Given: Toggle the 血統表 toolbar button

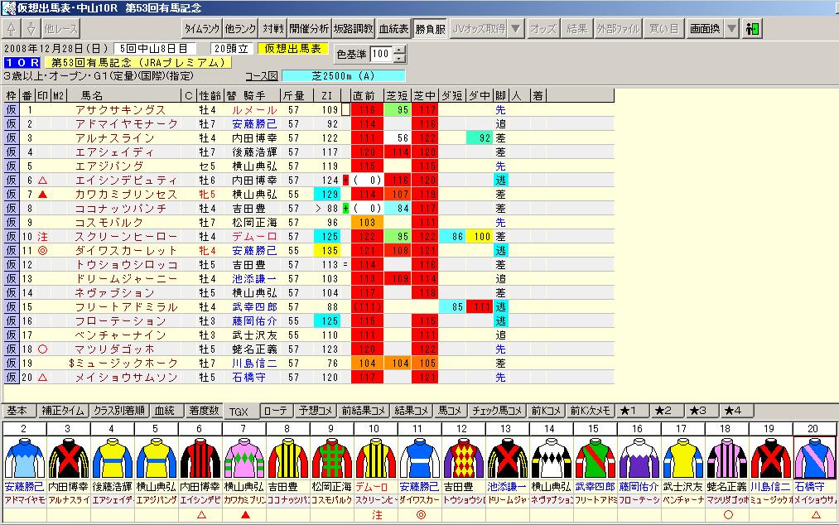Looking at the screenshot, I should point(394,28).
